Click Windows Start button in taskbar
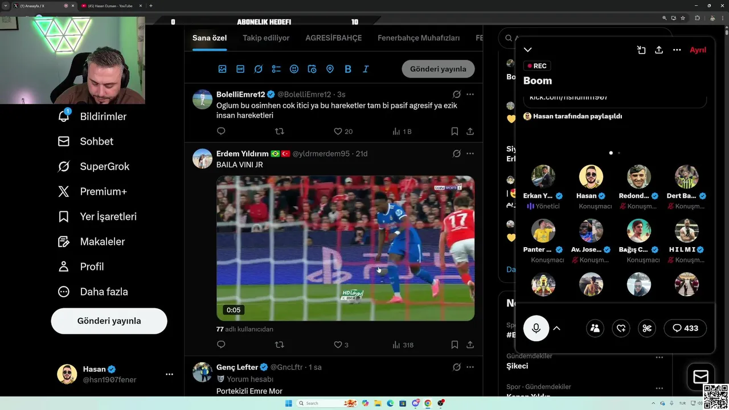The width and height of the screenshot is (729, 410). (x=288, y=403)
